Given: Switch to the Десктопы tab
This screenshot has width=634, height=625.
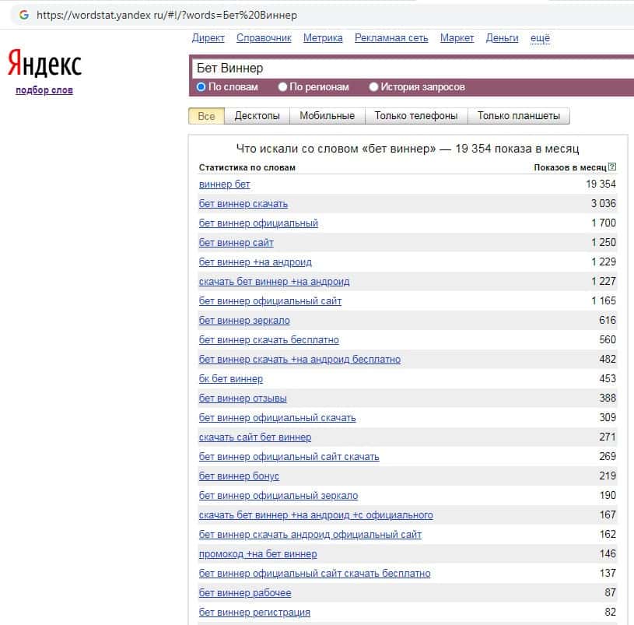Looking at the screenshot, I should pyautogui.click(x=257, y=116).
